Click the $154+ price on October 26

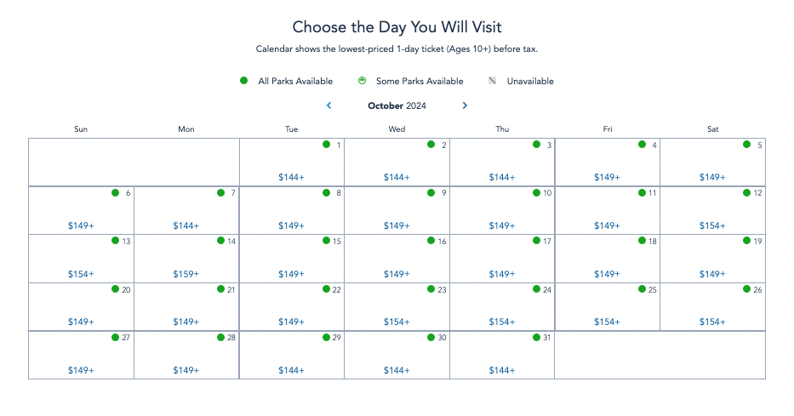(712, 322)
